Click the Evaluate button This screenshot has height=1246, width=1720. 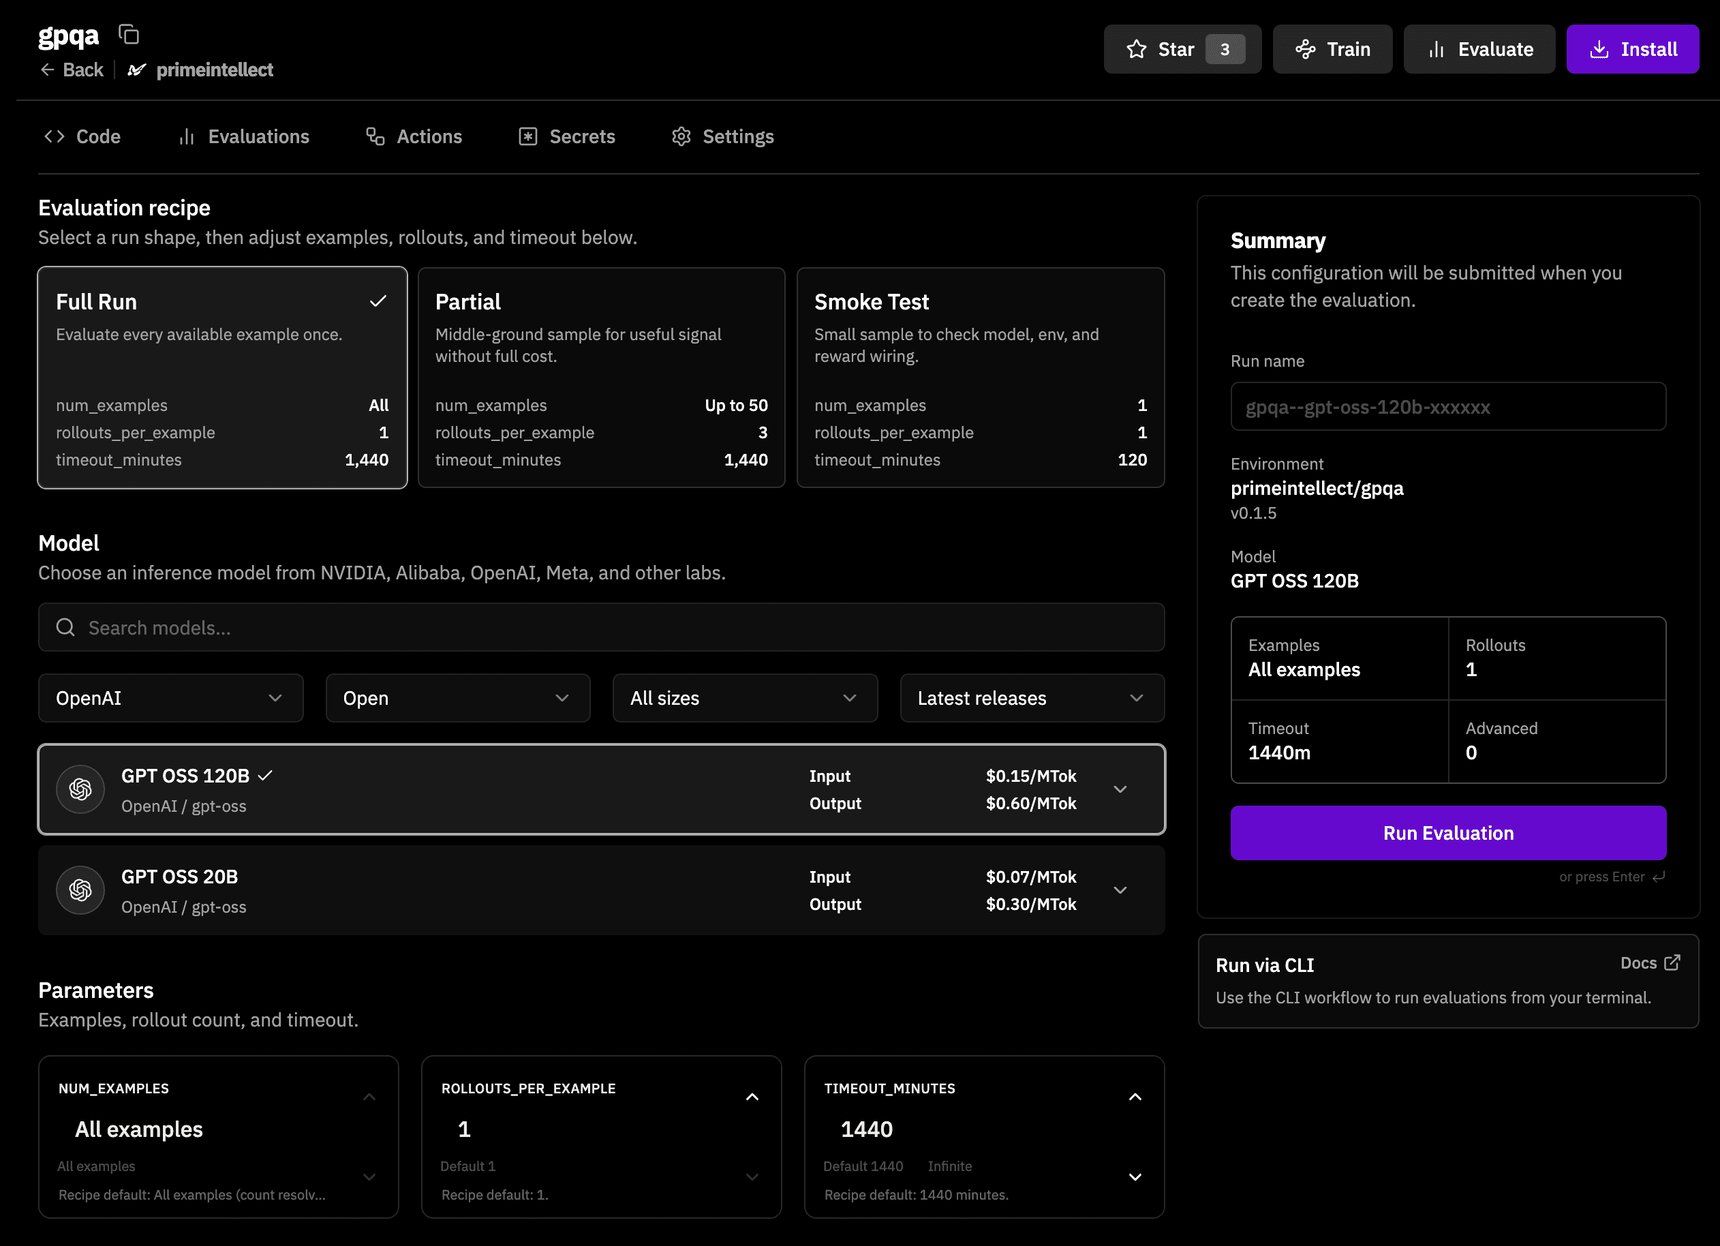(x=1479, y=49)
